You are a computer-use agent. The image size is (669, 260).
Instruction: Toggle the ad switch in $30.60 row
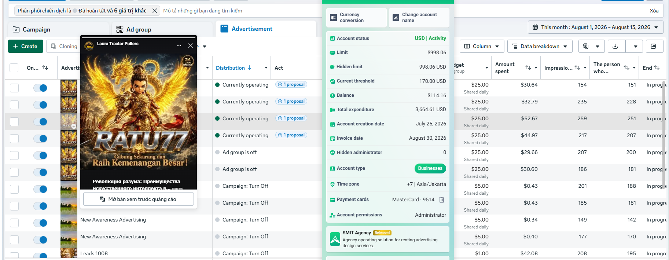tap(40, 172)
